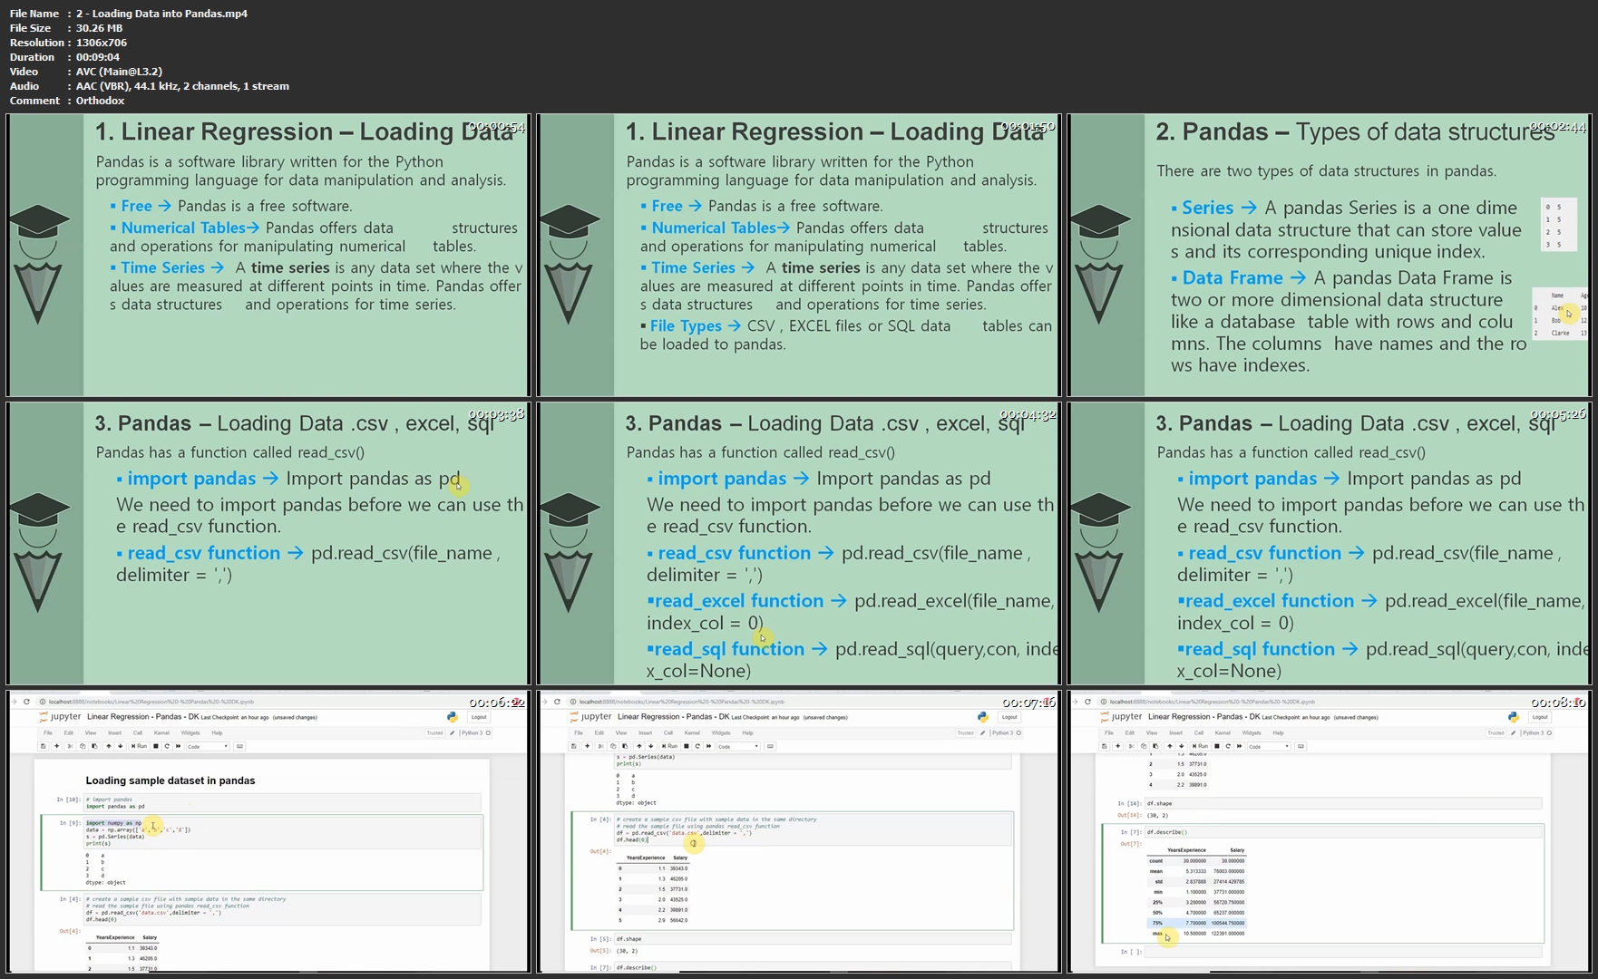Click the Python logo in the 00:06:22 frame
1598x979 pixels.
[453, 717]
